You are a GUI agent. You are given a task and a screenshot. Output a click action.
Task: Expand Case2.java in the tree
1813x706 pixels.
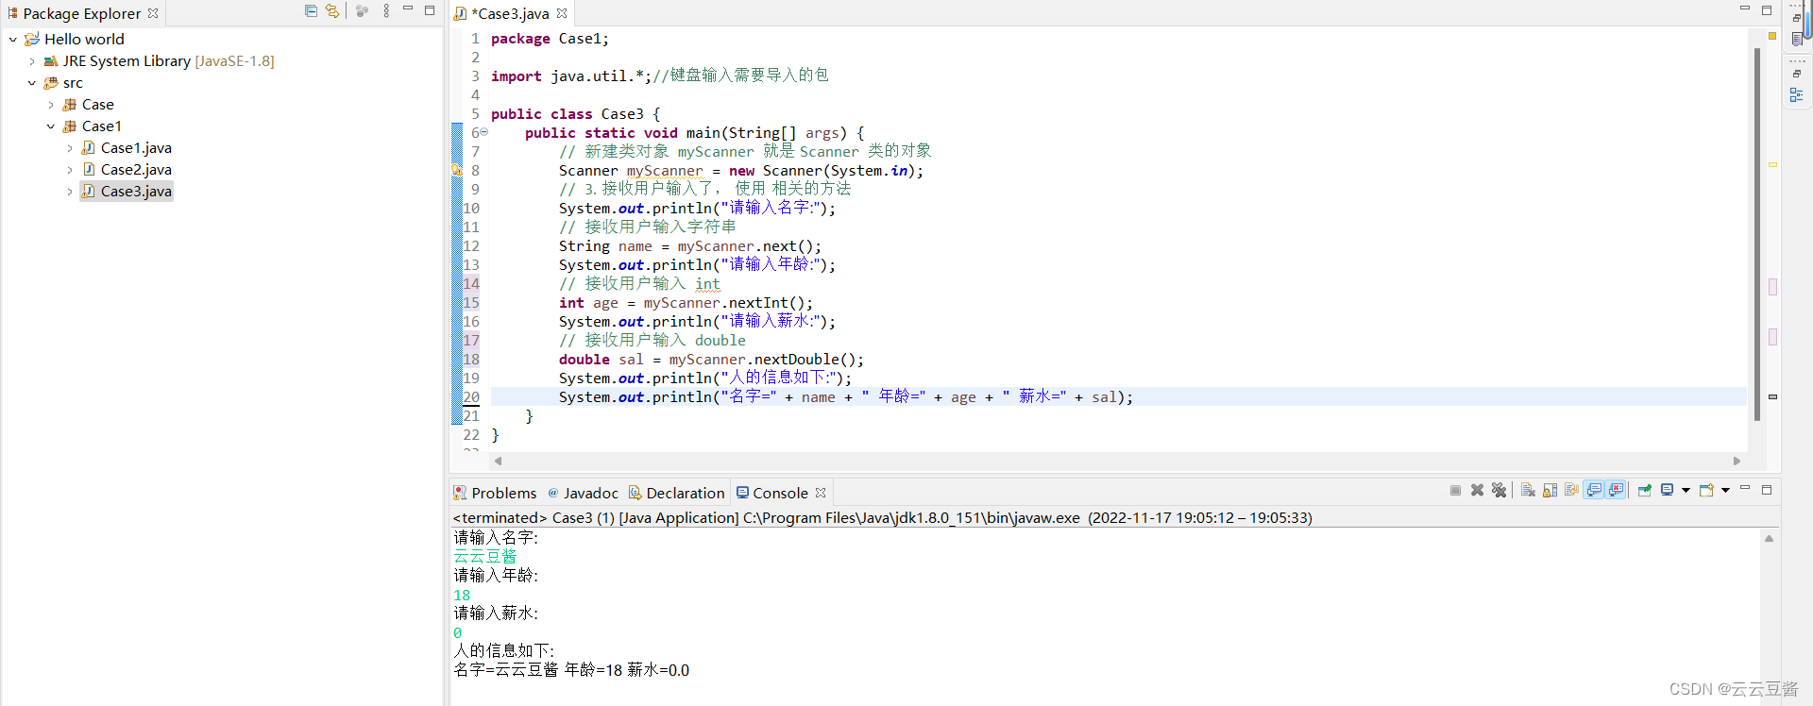pyautogui.click(x=70, y=170)
